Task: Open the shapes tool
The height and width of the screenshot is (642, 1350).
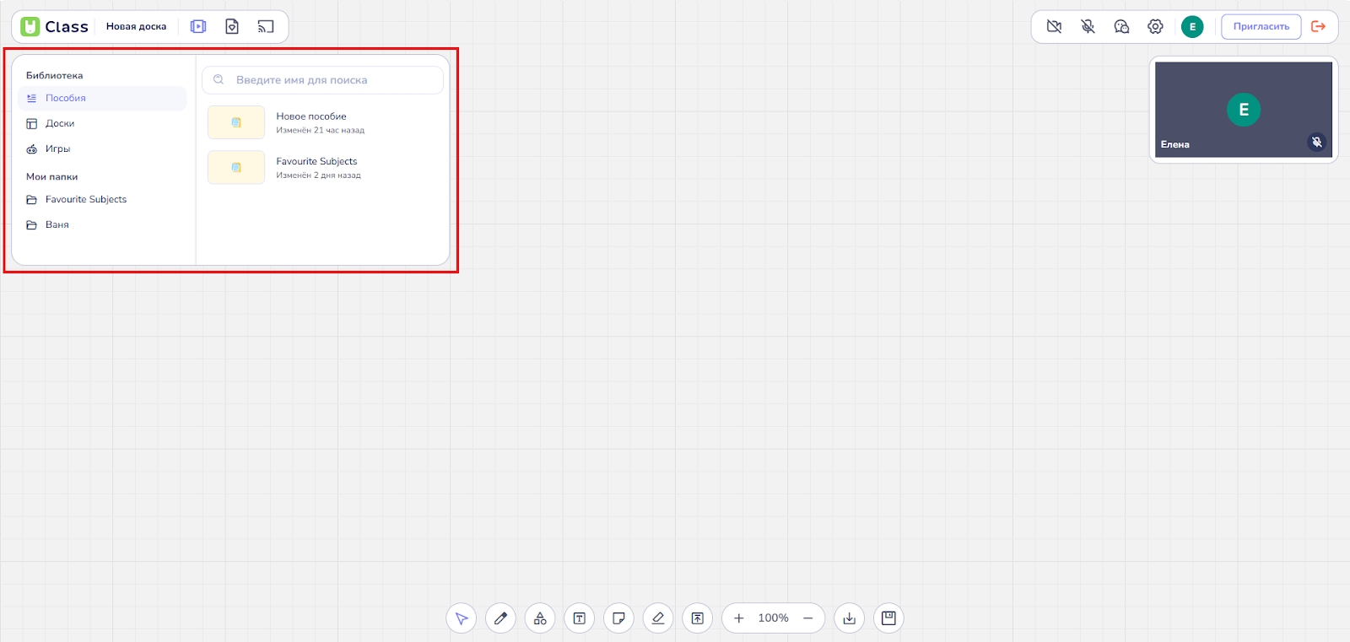Action: pos(540,618)
